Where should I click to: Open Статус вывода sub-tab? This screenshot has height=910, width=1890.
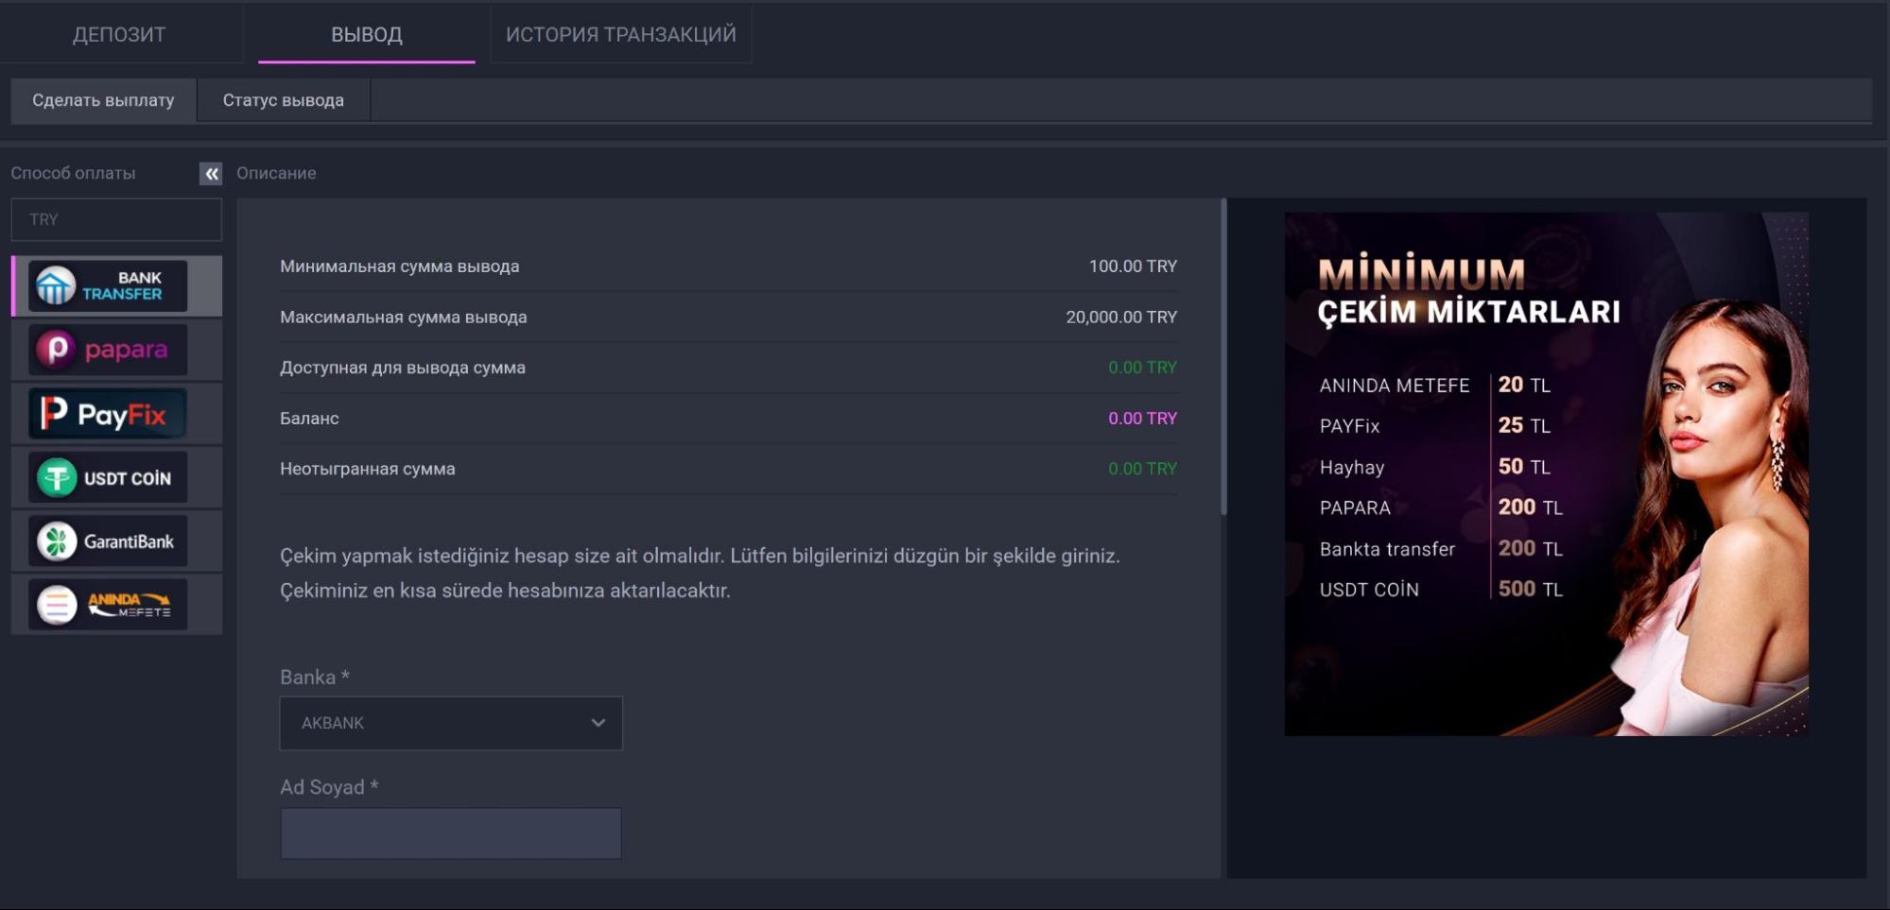(284, 100)
